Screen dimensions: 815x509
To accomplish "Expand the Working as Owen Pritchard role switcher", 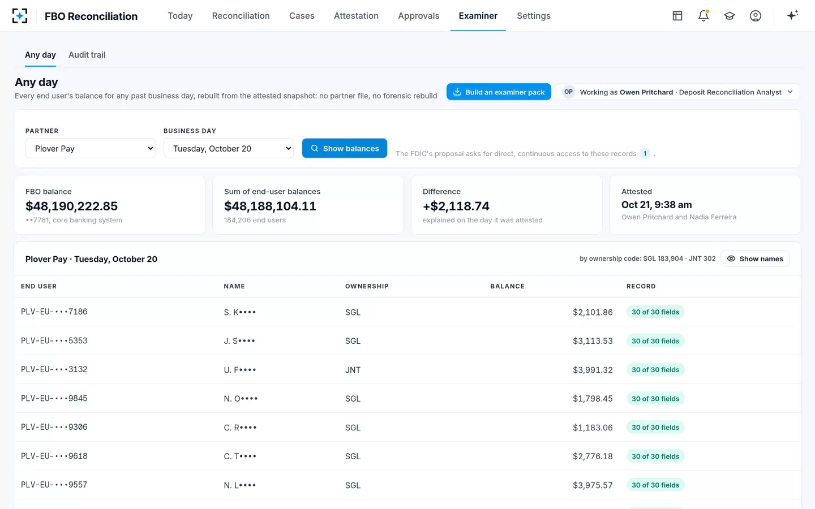I will pyautogui.click(x=678, y=92).
